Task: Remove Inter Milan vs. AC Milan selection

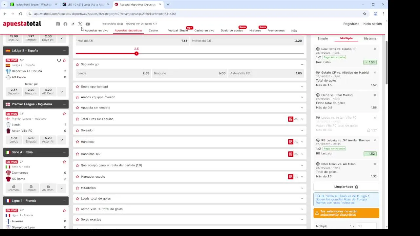Action: tap(375, 164)
